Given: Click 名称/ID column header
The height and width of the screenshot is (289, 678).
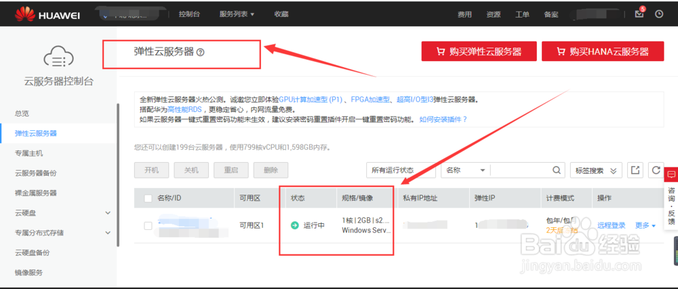Looking at the screenshot, I should 169,198.
